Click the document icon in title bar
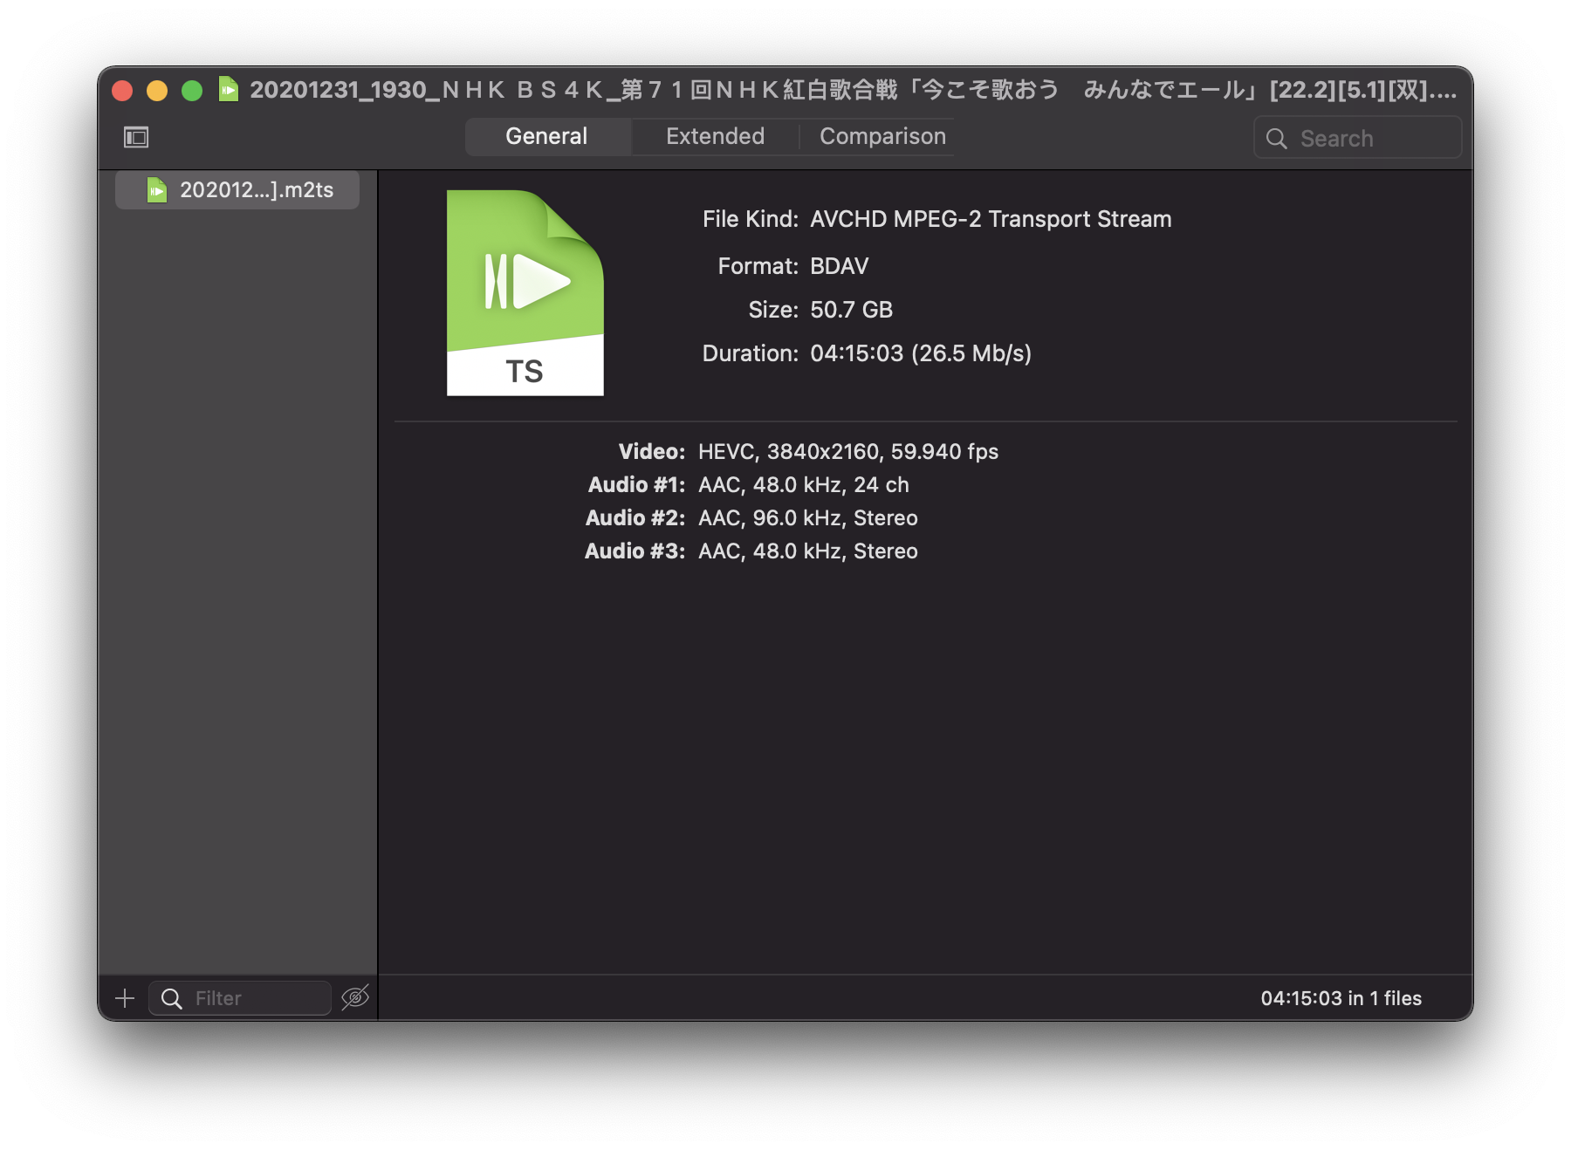The image size is (1571, 1150). point(228,89)
